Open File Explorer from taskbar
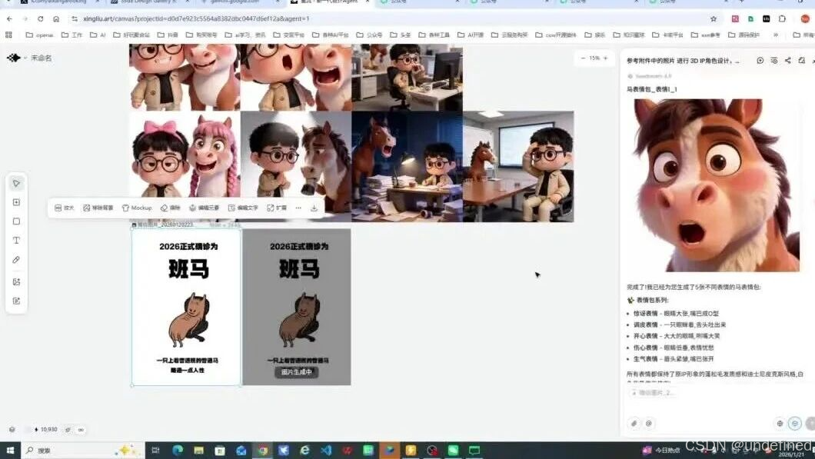This screenshot has height=459, width=815. coord(199,451)
